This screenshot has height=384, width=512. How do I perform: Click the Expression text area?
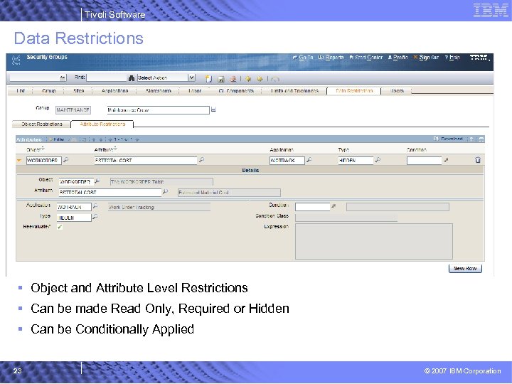coord(374,241)
